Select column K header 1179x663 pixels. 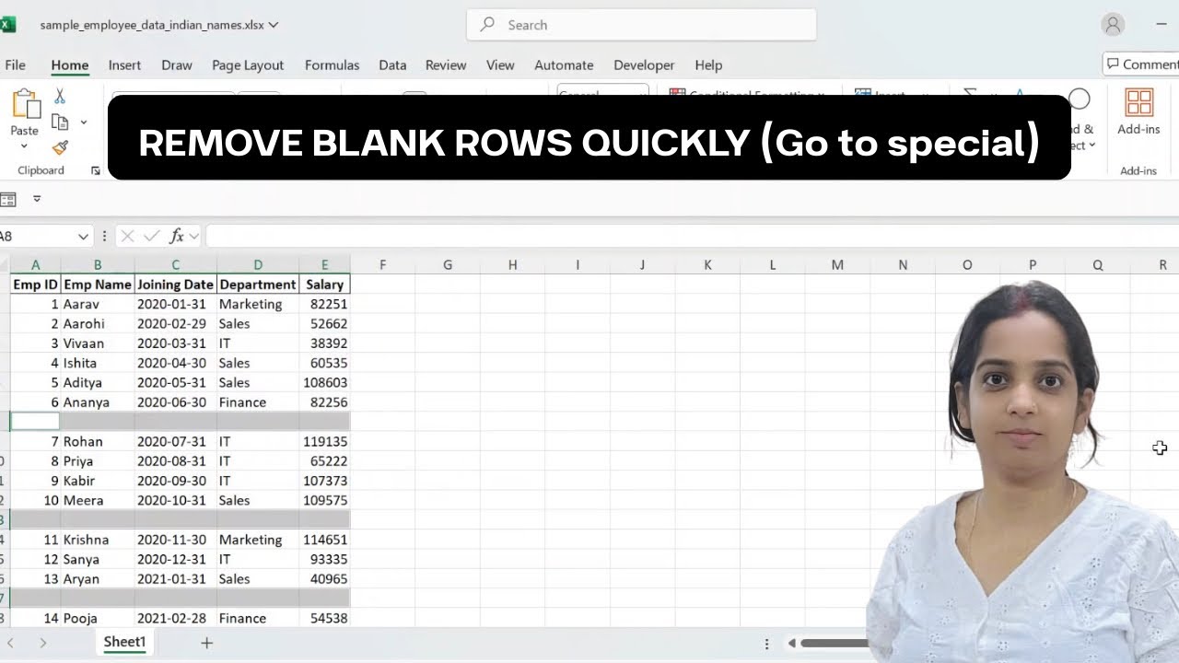(x=707, y=264)
